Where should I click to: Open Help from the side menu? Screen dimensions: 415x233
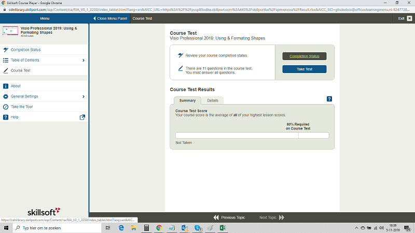coord(44,117)
